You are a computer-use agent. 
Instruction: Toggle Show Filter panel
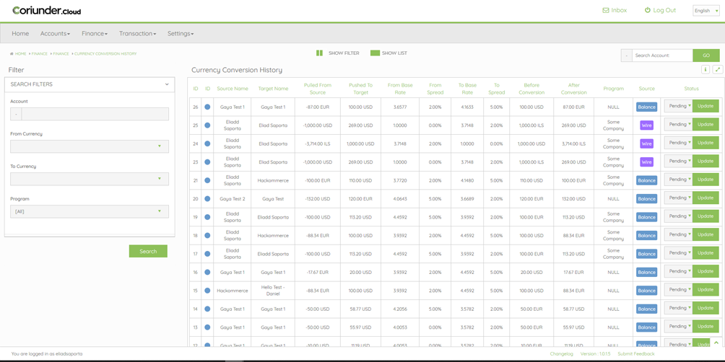(337, 53)
